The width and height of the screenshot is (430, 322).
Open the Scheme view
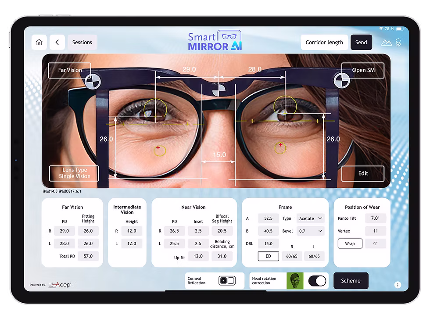pyautogui.click(x=351, y=281)
